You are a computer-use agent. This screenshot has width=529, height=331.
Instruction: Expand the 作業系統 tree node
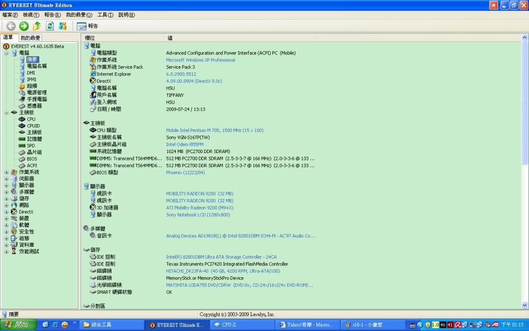pos(7,172)
